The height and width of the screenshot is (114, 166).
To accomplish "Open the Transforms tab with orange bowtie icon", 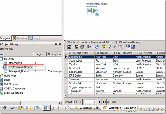I will coord(30,108).
